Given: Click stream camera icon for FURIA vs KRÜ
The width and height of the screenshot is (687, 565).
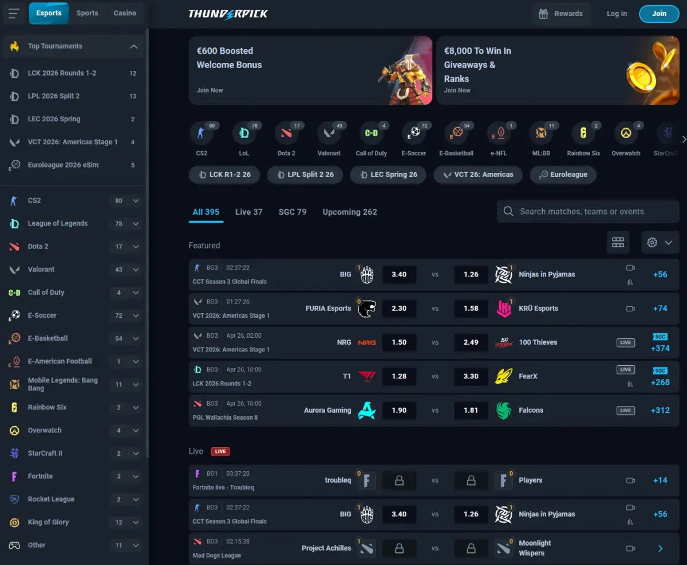Looking at the screenshot, I should [x=630, y=309].
